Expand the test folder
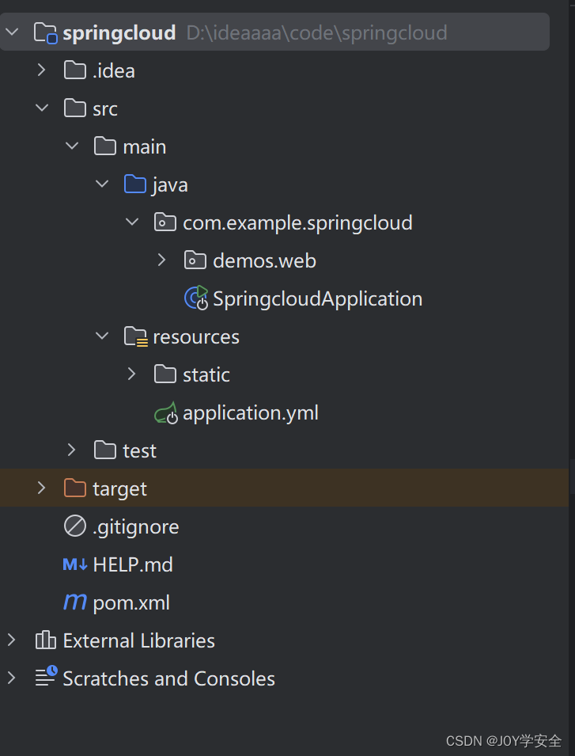Screen dimensions: 575x756 click(x=71, y=450)
